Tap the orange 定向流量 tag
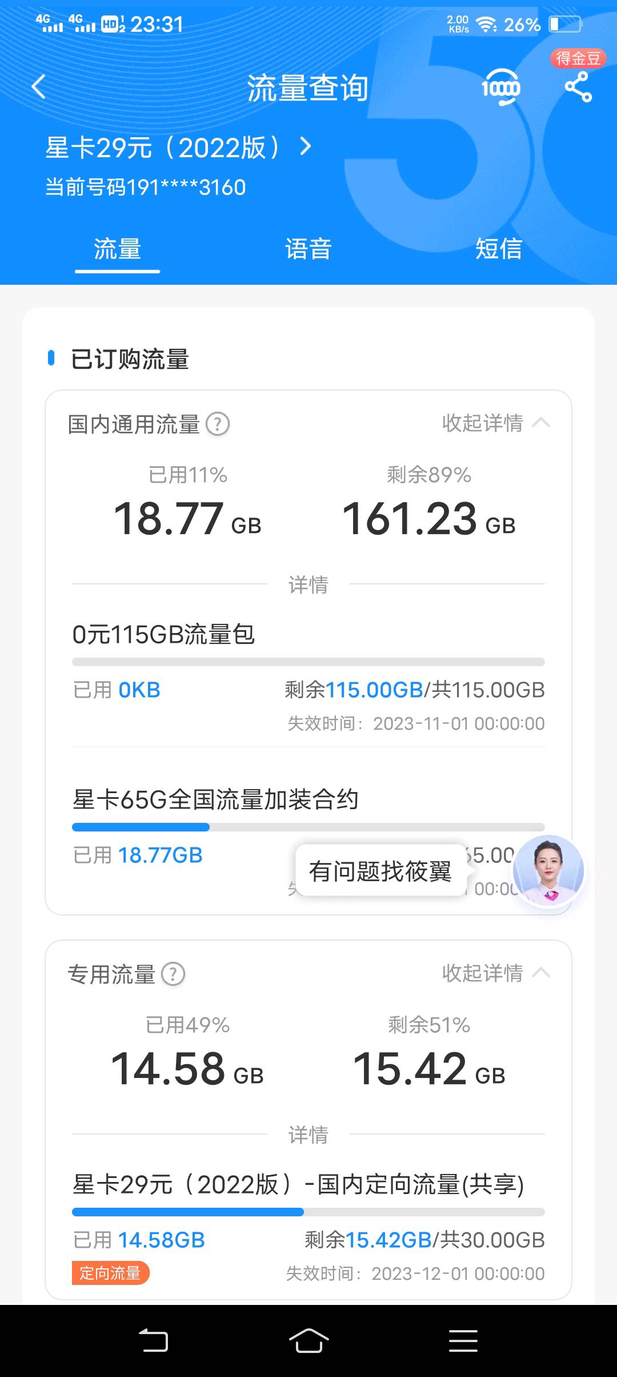The height and width of the screenshot is (1377, 617). point(110,1273)
